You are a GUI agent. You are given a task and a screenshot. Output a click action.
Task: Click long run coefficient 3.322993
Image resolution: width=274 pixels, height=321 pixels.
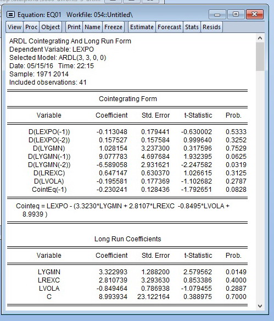click(113, 272)
